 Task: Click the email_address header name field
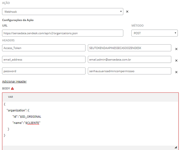pyautogui.click(x=44, y=59)
